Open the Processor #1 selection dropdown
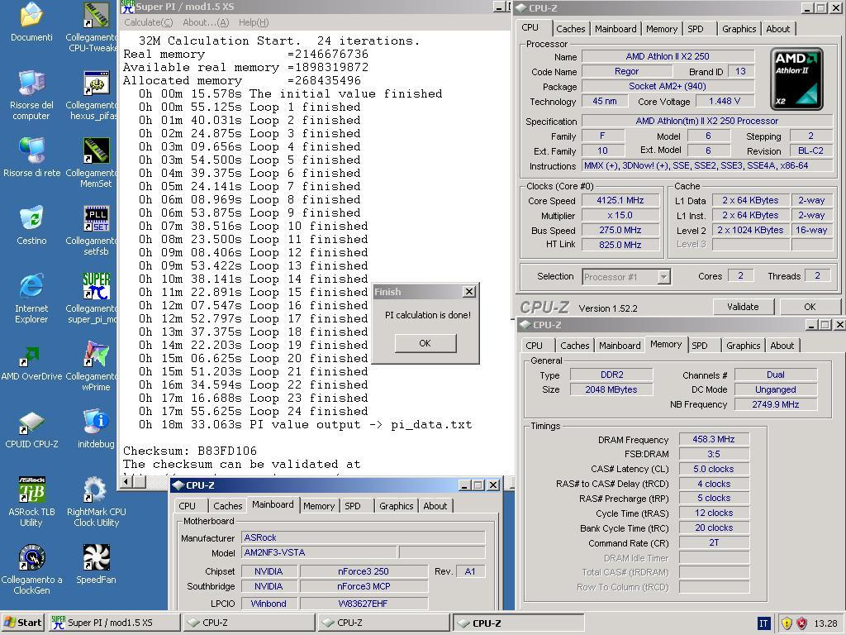The width and height of the screenshot is (846, 635). [x=664, y=277]
